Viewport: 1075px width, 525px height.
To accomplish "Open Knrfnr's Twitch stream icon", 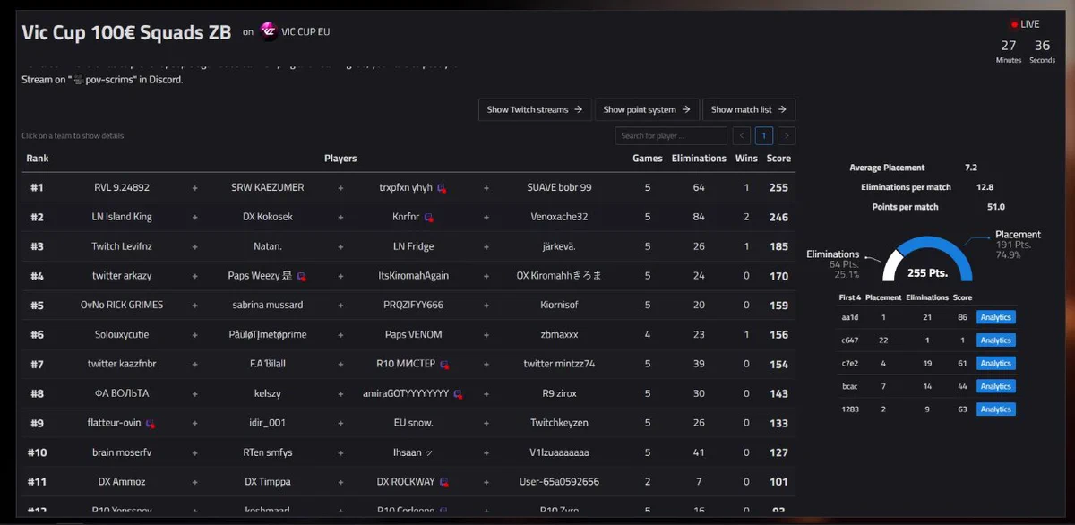I will point(429,218).
